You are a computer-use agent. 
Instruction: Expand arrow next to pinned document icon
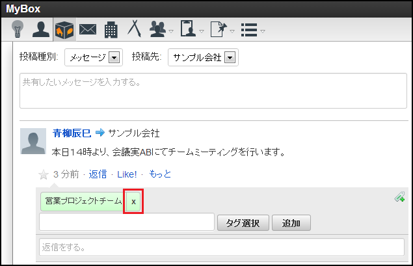232,31
